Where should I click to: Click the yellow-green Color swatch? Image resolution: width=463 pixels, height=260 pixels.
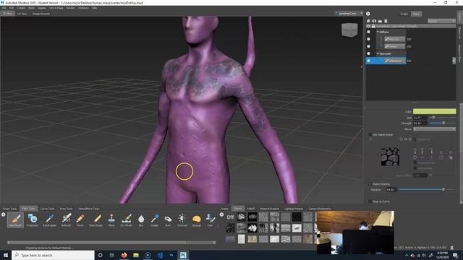tap(434, 111)
